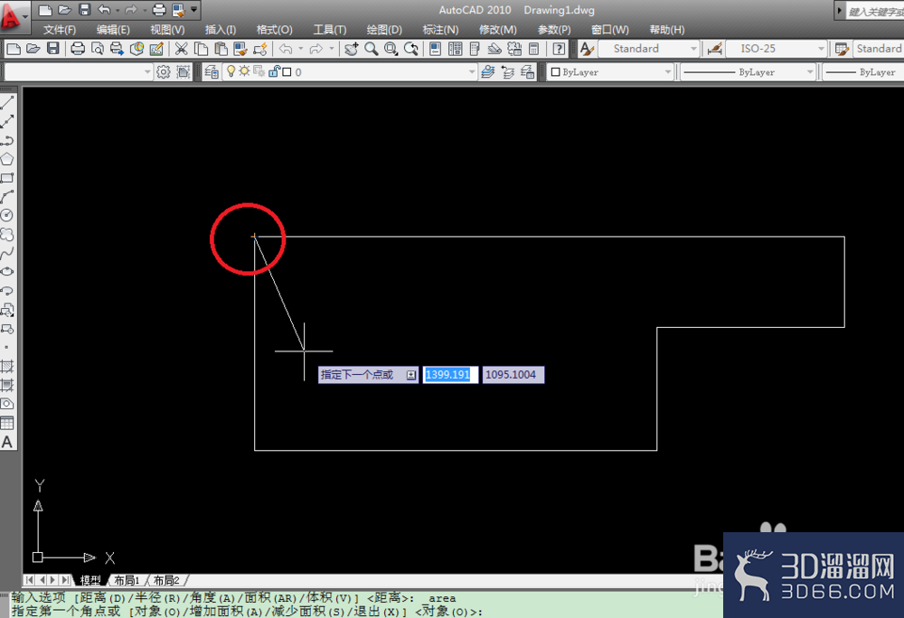The width and height of the screenshot is (904, 618).
Task: Activate Zoom Realtime magnifier
Action: pos(372,49)
